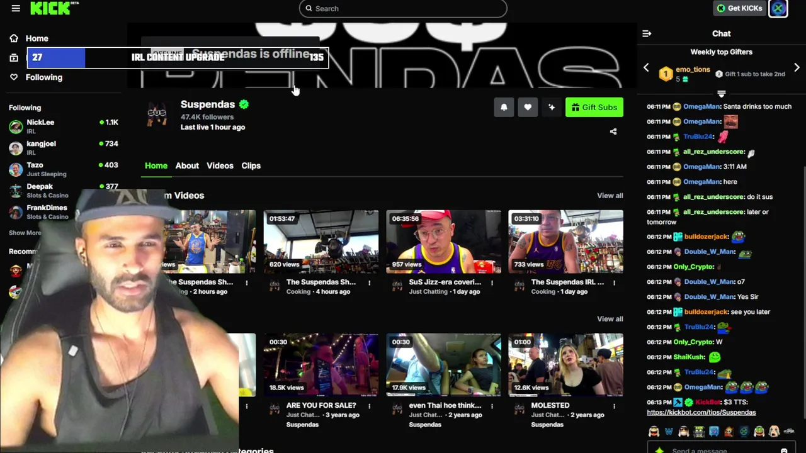Unfollow channel with the heart button
Screen dimensions: 806x453
pos(528,108)
